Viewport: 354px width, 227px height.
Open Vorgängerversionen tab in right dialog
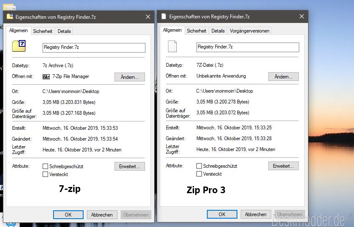click(250, 31)
